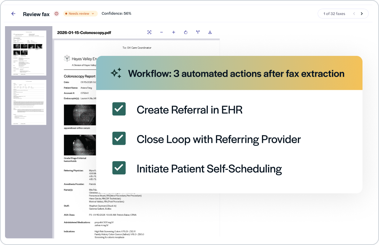This screenshot has height=245, width=379.
Task: Click the red alert icon beside Review fax
Action: [x=56, y=14]
